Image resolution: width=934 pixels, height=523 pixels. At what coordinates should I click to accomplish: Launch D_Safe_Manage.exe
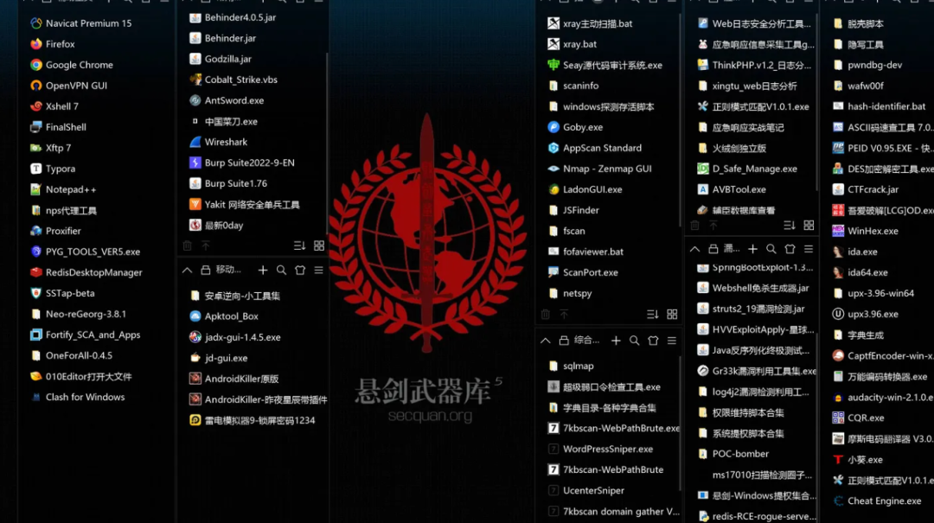[x=747, y=169]
